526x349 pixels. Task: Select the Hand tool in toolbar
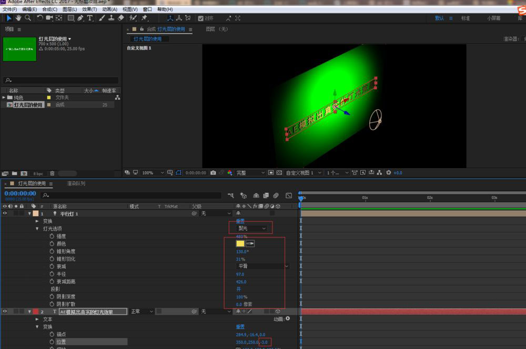pyautogui.click(x=18, y=18)
